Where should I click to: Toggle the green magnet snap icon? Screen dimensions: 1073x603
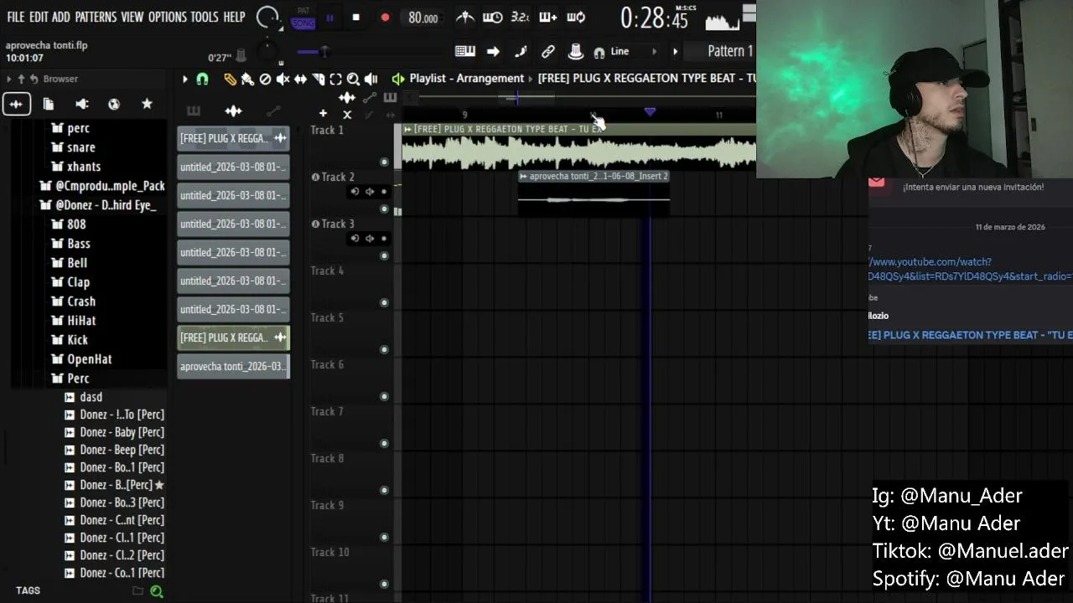tap(202, 79)
